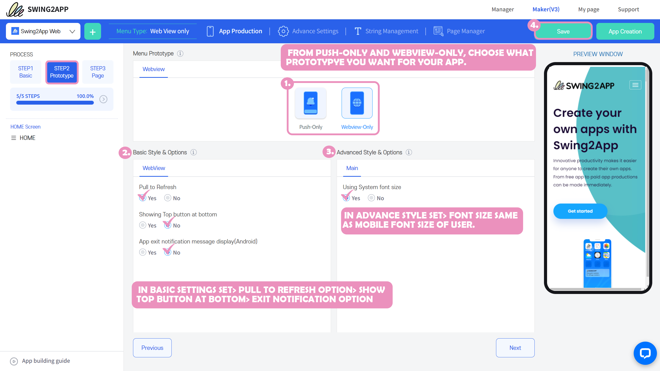Click the HOME Screen label
660x371 pixels.
click(x=26, y=127)
